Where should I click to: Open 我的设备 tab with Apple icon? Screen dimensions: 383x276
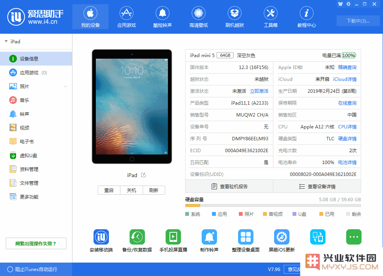point(90,16)
